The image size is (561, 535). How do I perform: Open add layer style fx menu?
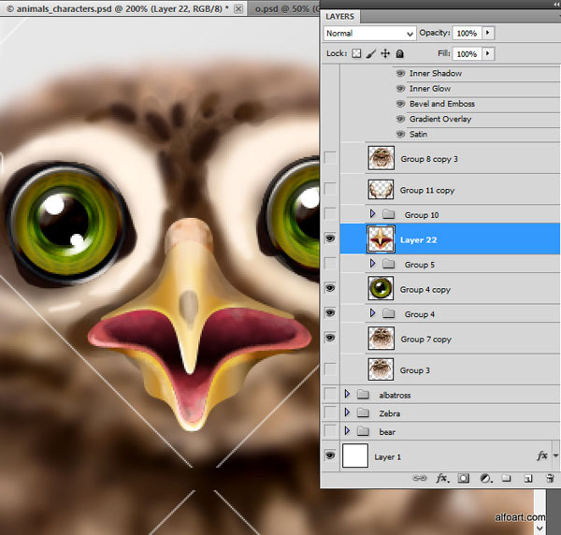click(442, 478)
